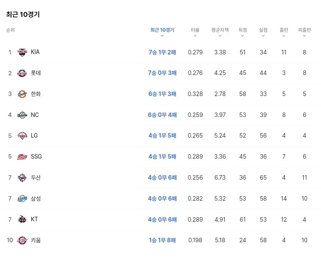
Task: Click KIA's 7승 1무 2패 record
Action: click(162, 52)
